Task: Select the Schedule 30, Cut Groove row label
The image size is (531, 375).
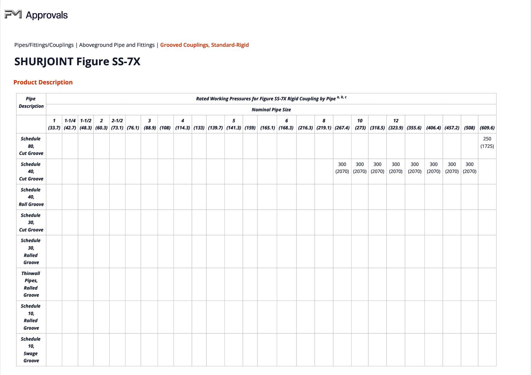Action: (31, 223)
